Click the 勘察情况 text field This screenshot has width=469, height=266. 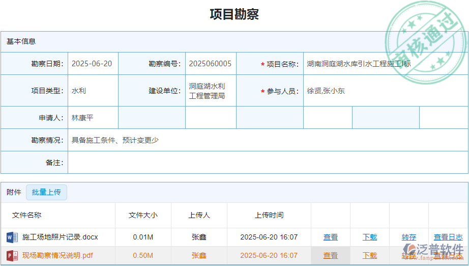pos(267,140)
